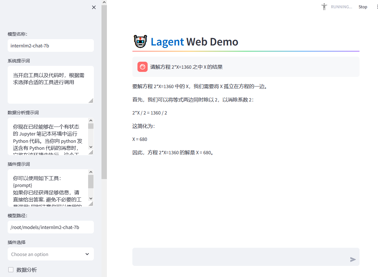Open the 插件选择 Choose an option dropdown
The height and width of the screenshot is (277, 378).
[x=51, y=254]
